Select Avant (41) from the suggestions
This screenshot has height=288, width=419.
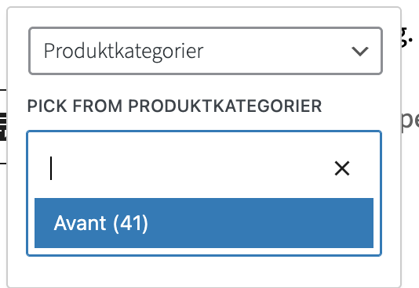(x=204, y=223)
